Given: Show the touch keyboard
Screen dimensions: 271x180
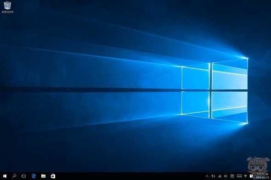Looking at the screenshot, I should (x=239, y=176).
